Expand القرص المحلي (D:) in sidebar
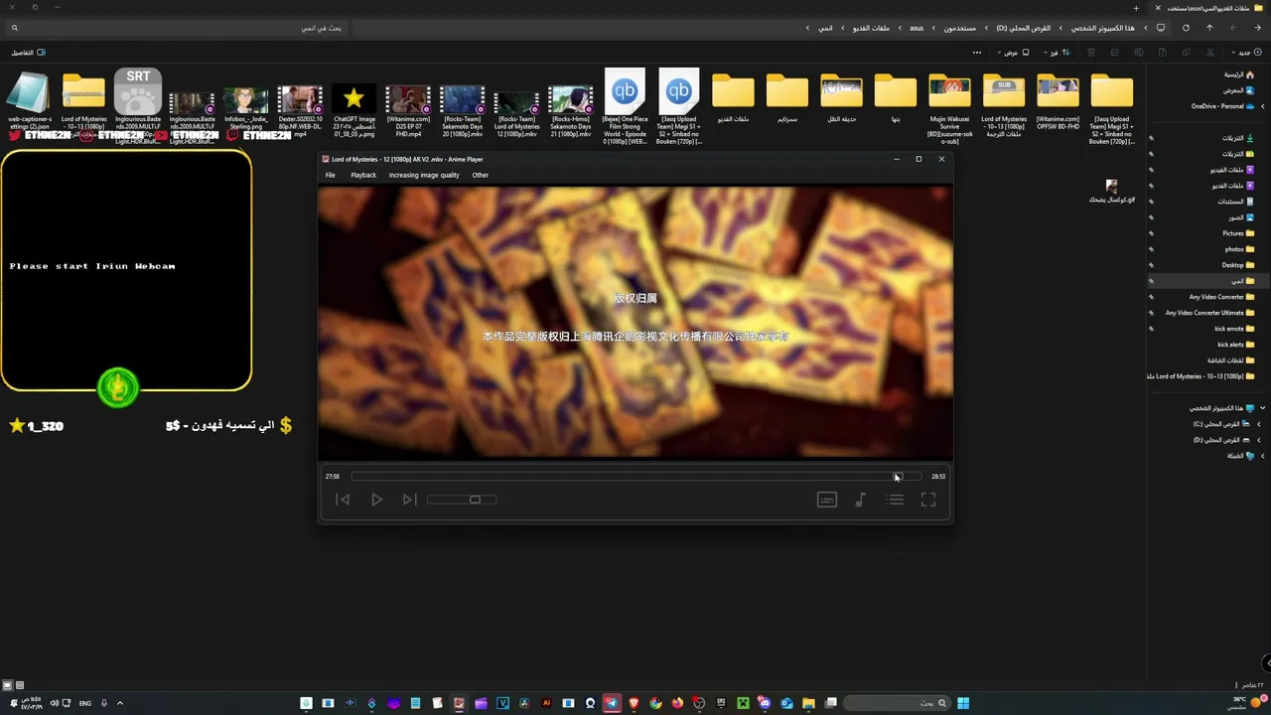 (1258, 440)
